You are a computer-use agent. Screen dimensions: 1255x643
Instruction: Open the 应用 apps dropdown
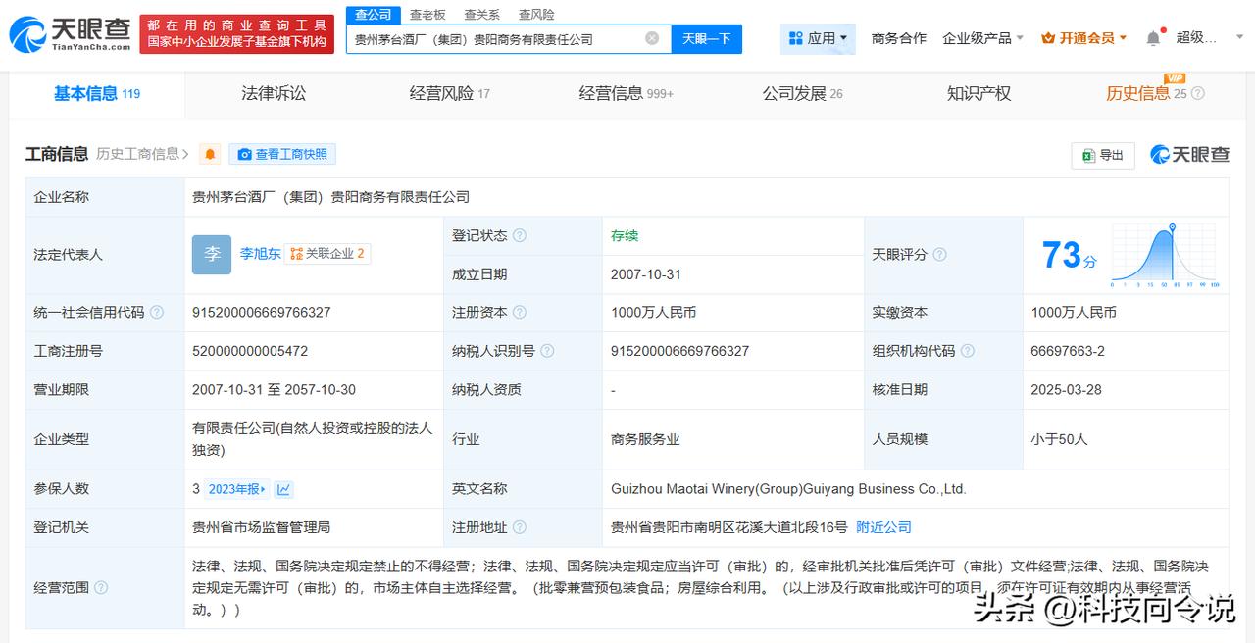(818, 38)
